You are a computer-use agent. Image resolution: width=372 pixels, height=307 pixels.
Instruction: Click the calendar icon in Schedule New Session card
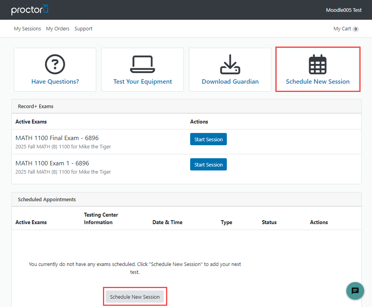pyautogui.click(x=318, y=64)
